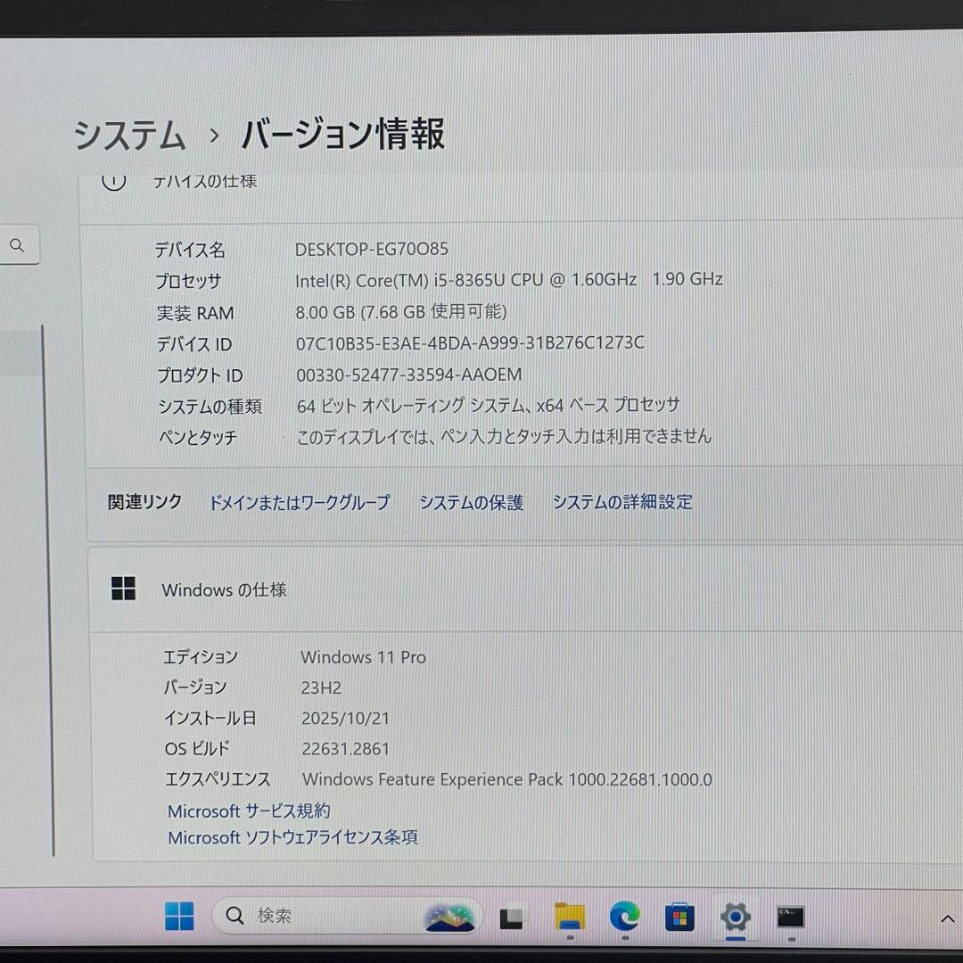The height and width of the screenshot is (963, 963).
Task: Select processor text i5-8365U CPU
Action: pos(489,280)
